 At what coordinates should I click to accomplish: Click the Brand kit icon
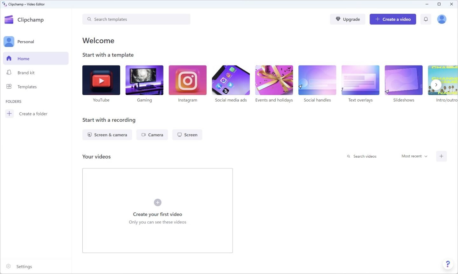[9, 72]
